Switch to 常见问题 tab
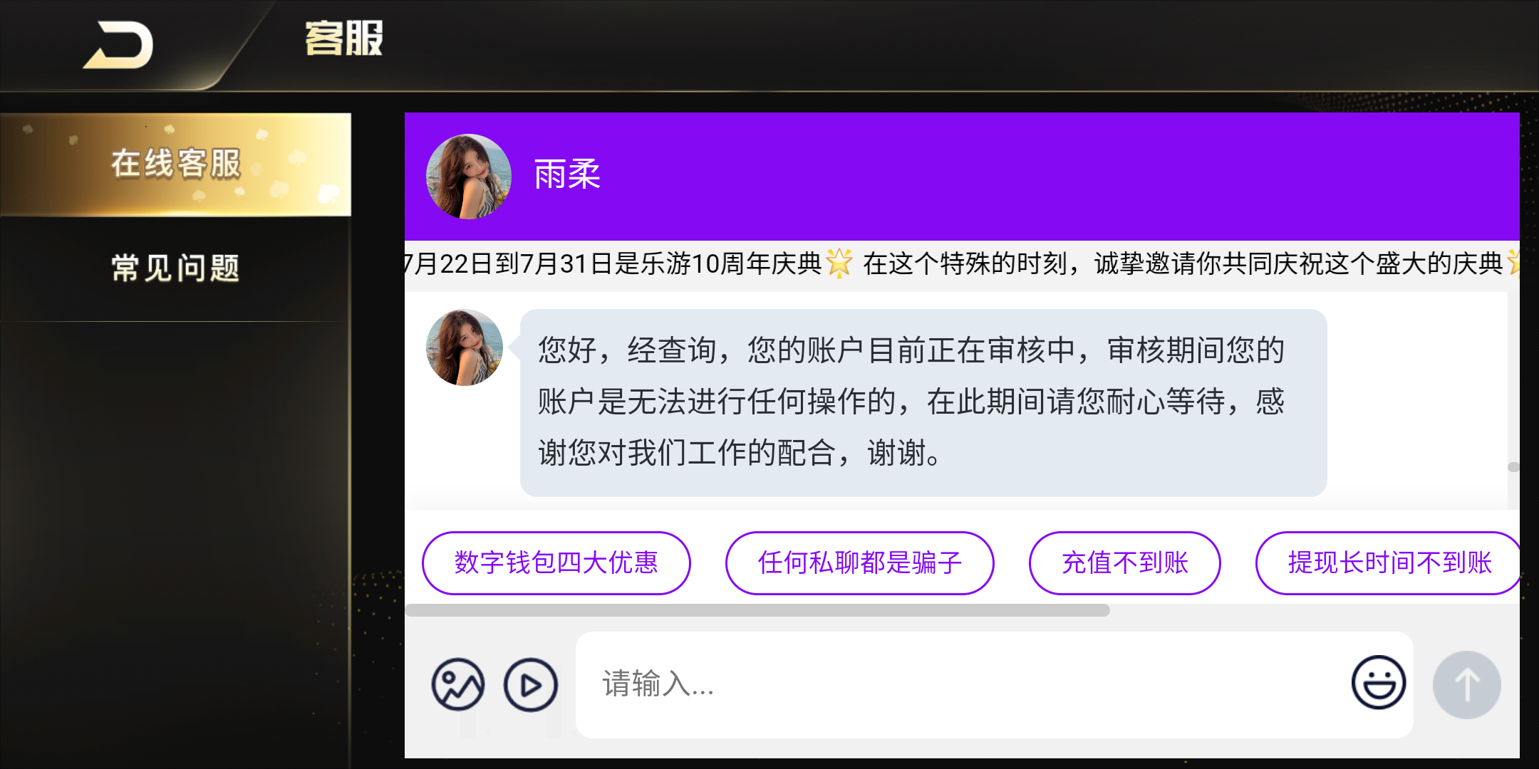 (x=175, y=268)
